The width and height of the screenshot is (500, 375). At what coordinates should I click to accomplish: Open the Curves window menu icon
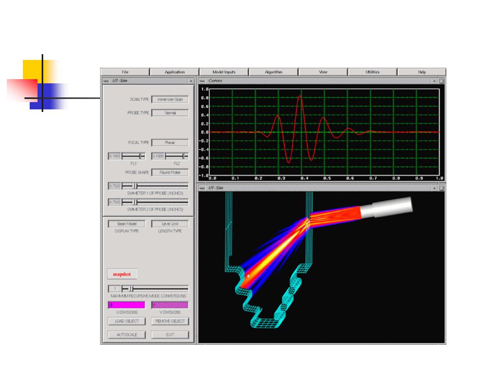point(202,81)
